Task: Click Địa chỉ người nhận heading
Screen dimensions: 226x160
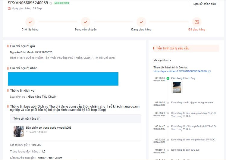Action: [24, 68]
